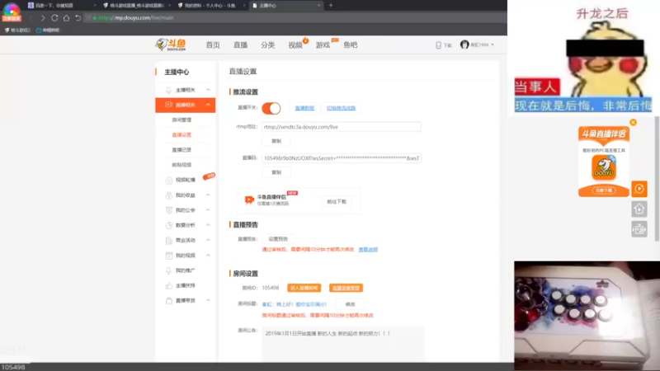Click the 房间公告 announcement text area

[342, 343]
